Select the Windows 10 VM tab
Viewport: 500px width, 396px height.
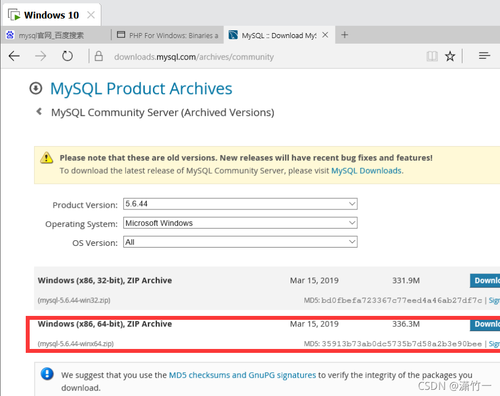52,15
